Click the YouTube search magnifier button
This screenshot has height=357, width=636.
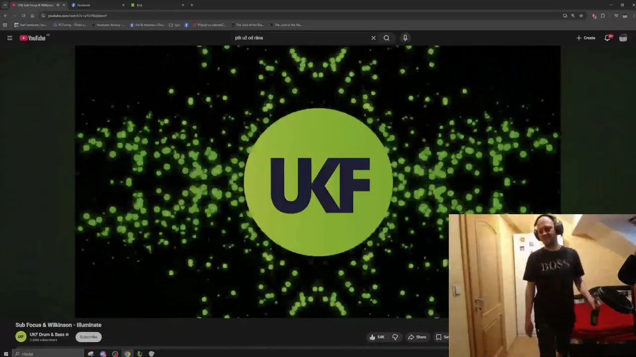click(387, 38)
